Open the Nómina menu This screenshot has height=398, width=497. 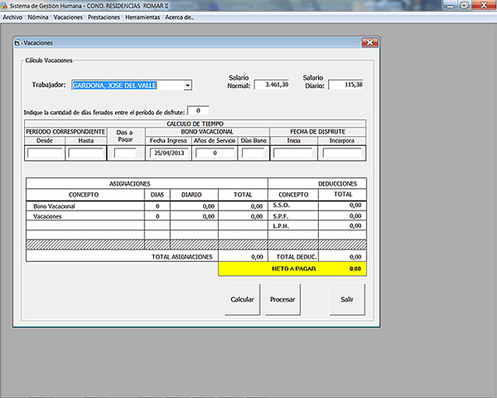click(x=38, y=17)
